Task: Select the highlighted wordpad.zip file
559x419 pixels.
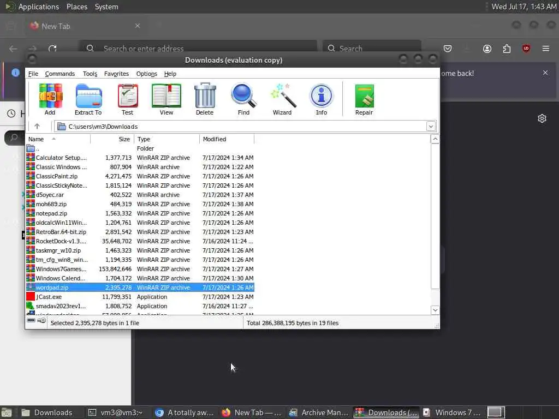Action: coord(140,287)
